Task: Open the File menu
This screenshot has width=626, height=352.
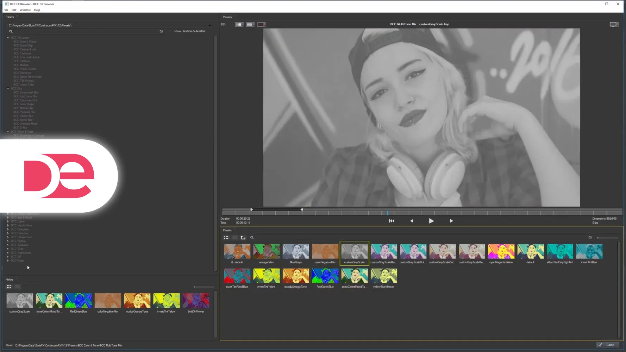Action: pyautogui.click(x=6, y=10)
